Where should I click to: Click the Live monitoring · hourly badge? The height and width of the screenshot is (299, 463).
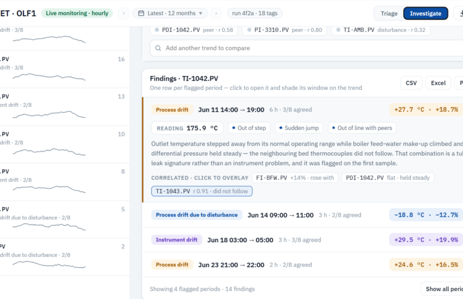pyautogui.click(x=77, y=13)
